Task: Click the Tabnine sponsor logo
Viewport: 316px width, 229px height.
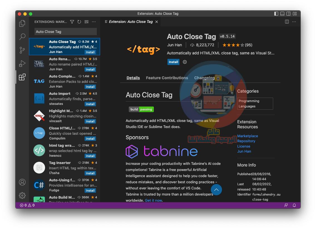Action: coord(162,151)
